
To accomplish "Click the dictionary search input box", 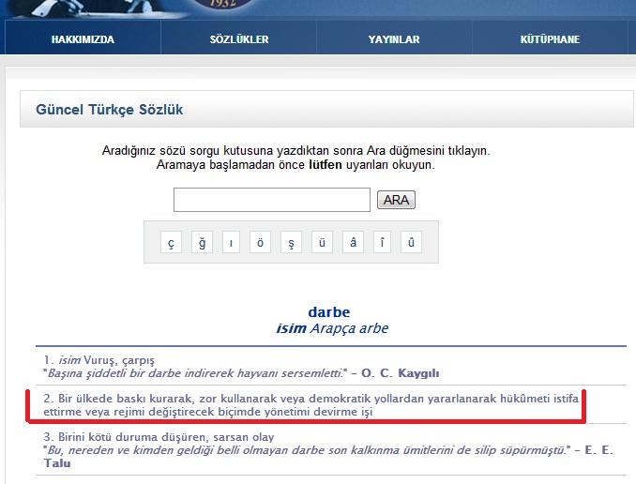I will [272, 200].
